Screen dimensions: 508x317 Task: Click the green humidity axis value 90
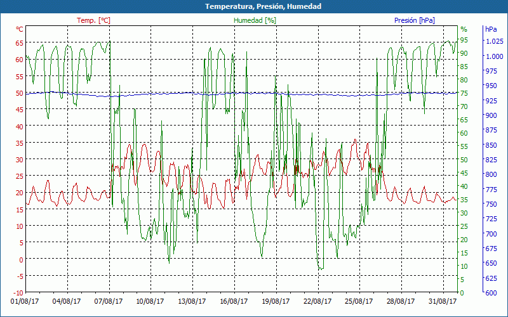464,53
